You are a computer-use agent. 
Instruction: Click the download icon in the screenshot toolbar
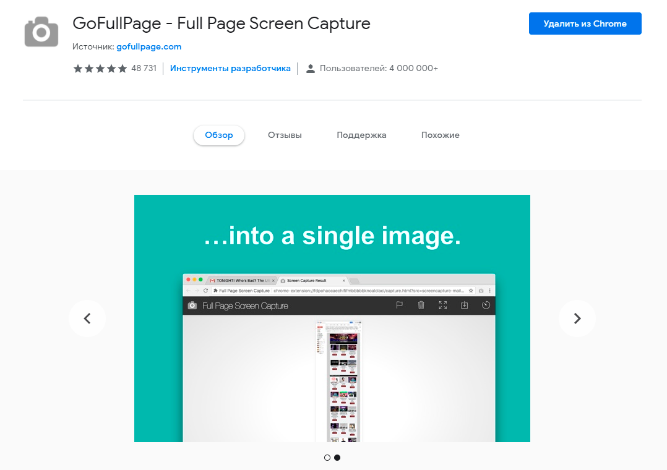coord(465,305)
